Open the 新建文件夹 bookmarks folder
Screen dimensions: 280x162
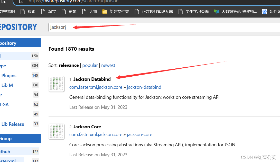pyautogui.click(x=116, y=12)
